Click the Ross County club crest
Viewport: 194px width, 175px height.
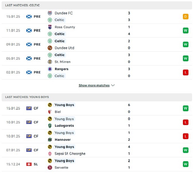[x=50, y=27]
